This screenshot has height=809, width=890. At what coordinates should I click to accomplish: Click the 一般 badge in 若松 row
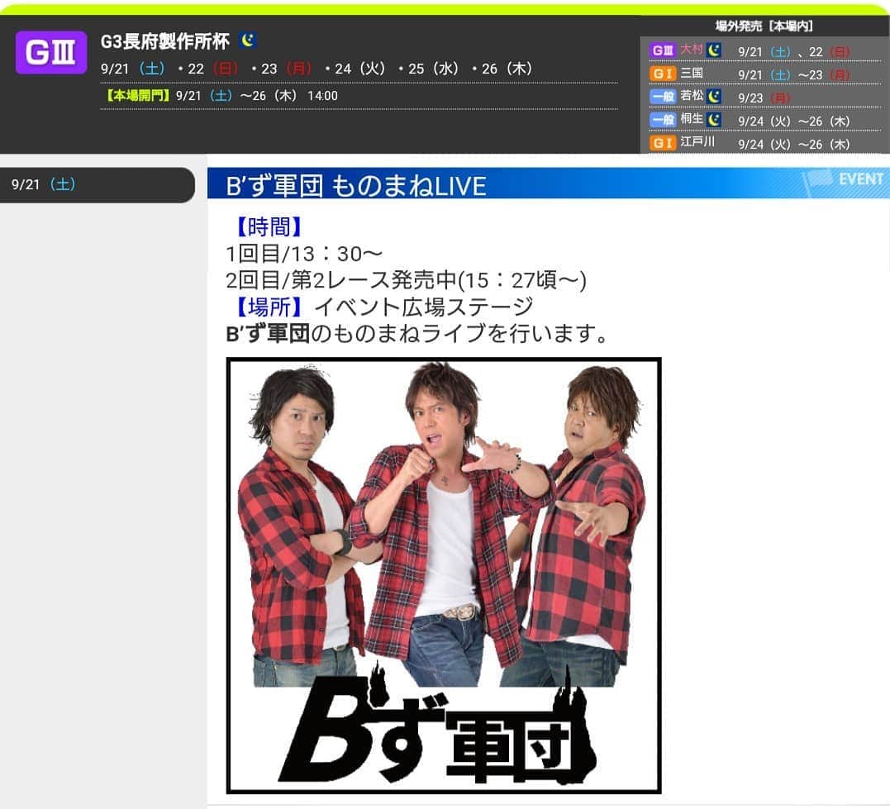point(663,97)
